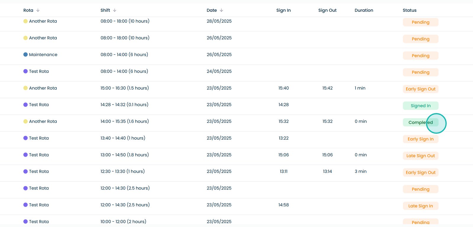The height and width of the screenshot is (227, 473).
Task: Click the Shift column sort arrow
Action: click(115, 10)
